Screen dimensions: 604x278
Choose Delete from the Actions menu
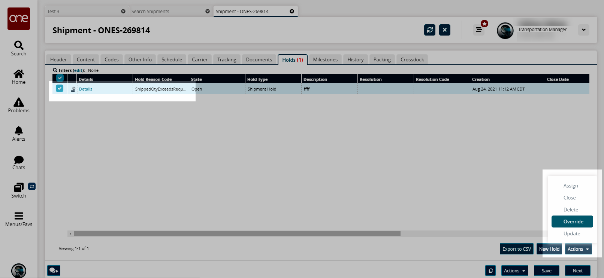(572, 210)
